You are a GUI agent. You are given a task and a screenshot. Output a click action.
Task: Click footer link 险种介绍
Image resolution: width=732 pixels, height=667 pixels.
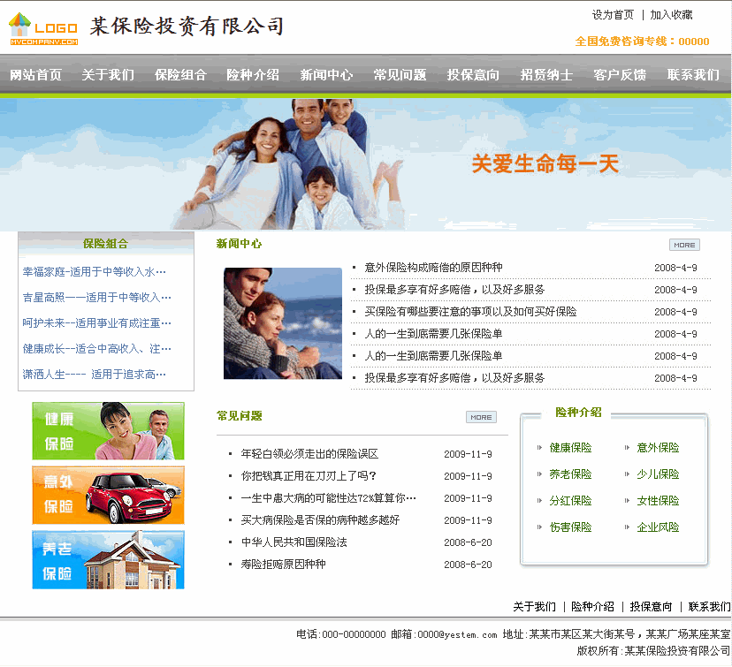593,607
